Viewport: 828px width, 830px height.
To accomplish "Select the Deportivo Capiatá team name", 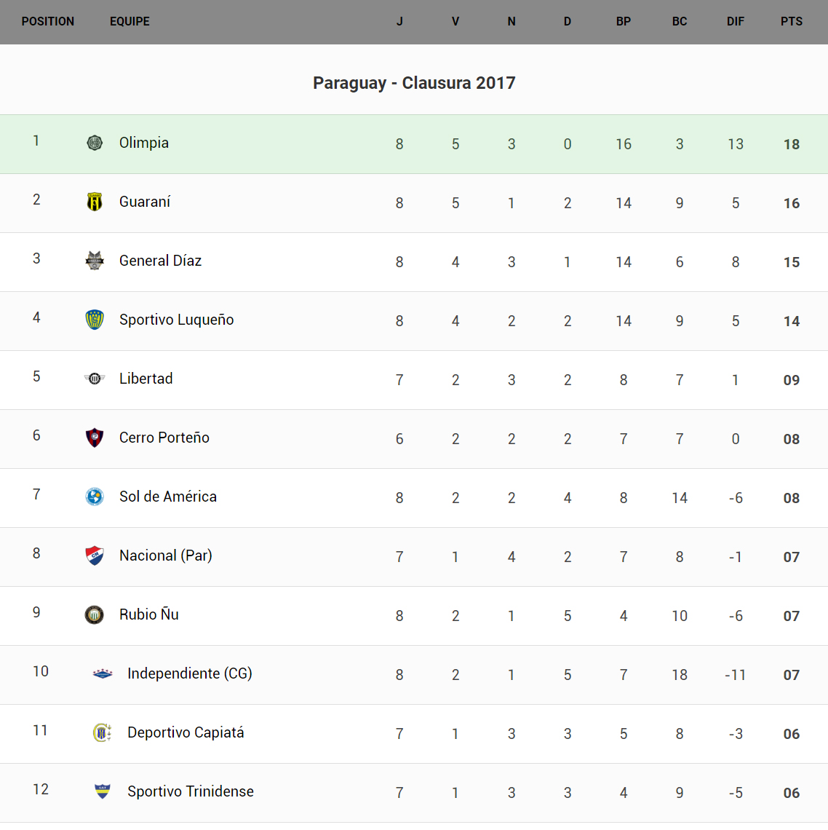I will pyautogui.click(x=186, y=732).
